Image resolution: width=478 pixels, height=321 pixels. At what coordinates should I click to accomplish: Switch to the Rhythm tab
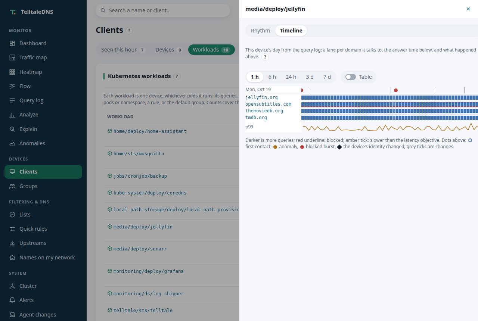tap(260, 31)
